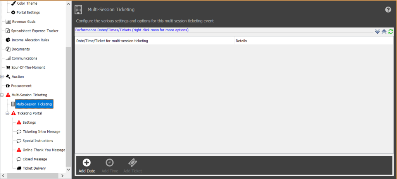Screen dimensions: 397x179
Task: Click the green refresh icon
Action: 391,31
